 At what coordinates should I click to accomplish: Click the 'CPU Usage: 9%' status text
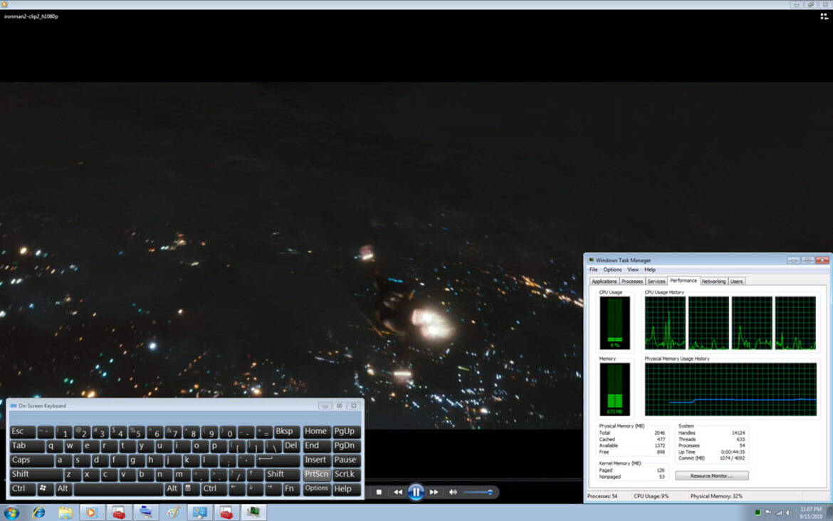tap(651, 496)
